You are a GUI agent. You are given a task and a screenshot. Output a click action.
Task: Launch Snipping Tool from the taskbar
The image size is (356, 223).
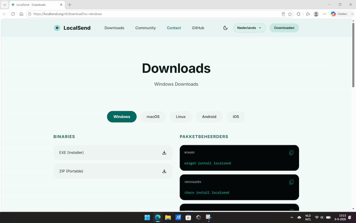[209, 217]
